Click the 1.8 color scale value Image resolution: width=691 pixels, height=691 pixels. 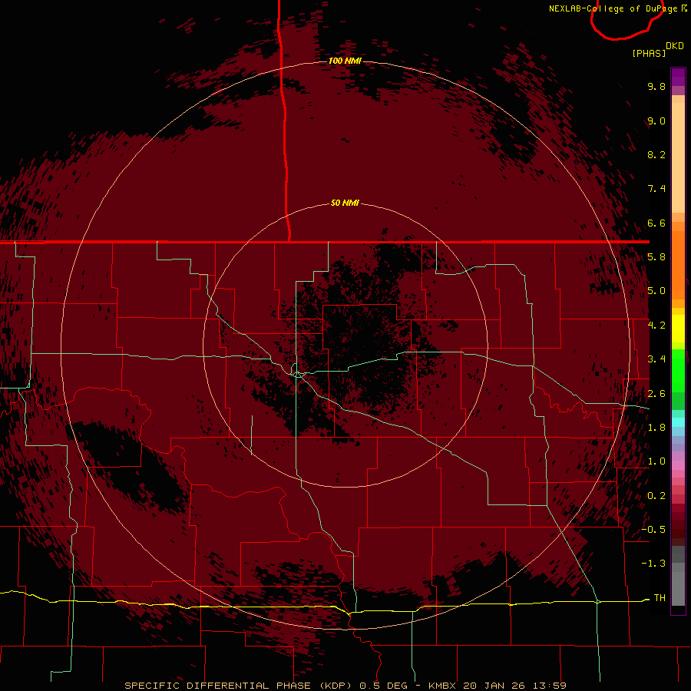(656, 428)
